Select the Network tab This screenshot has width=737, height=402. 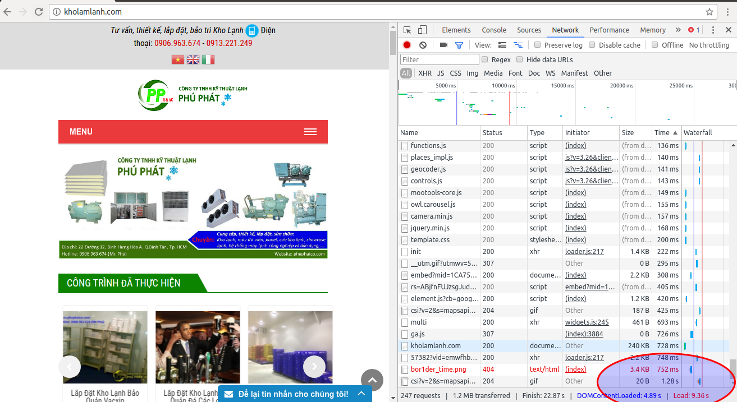coord(565,30)
